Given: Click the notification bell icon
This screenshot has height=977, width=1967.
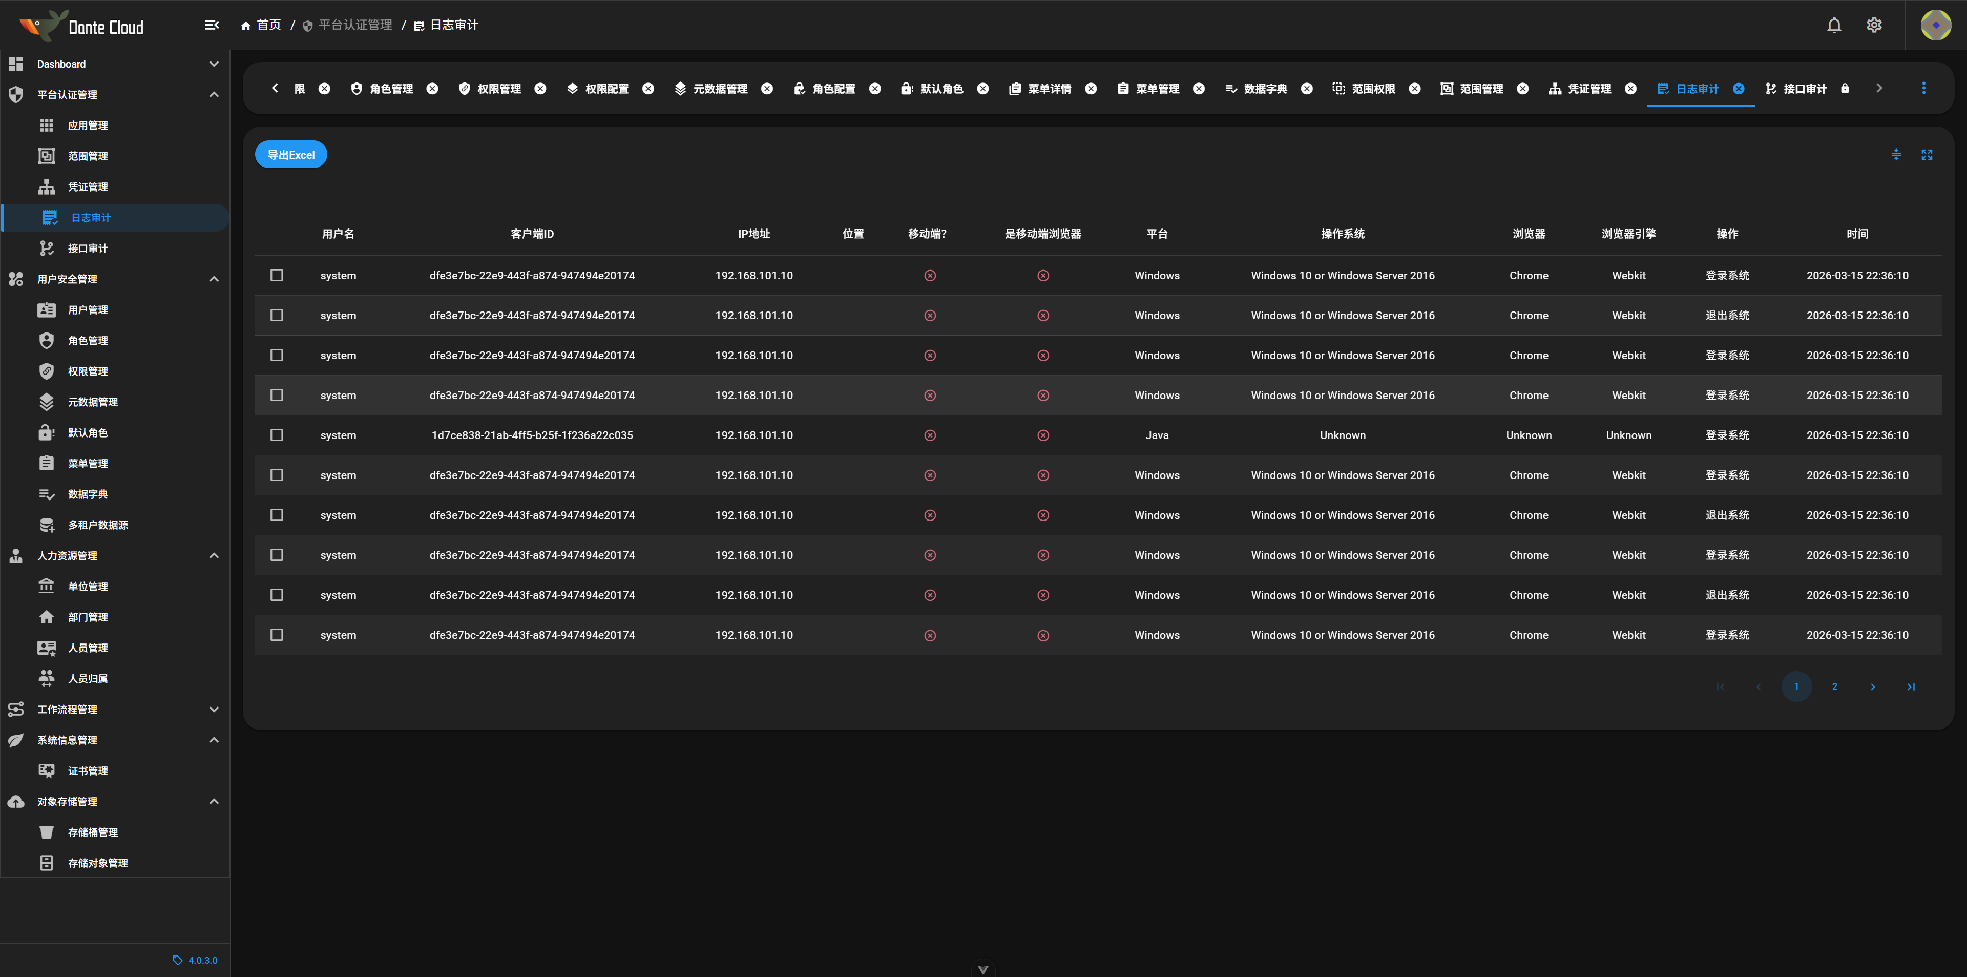Looking at the screenshot, I should [1833, 25].
